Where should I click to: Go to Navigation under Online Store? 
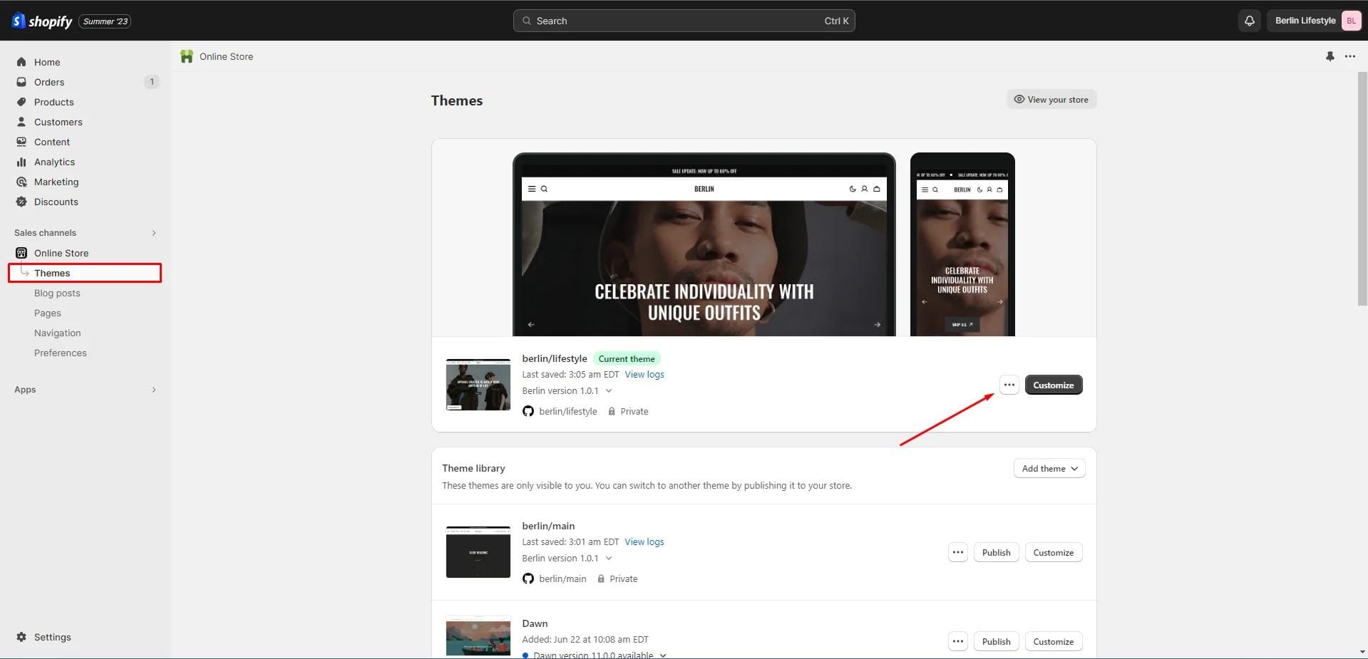pos(57,333)
